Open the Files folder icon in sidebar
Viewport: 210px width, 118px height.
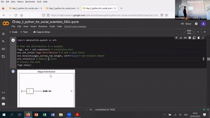tap(3, 56)
